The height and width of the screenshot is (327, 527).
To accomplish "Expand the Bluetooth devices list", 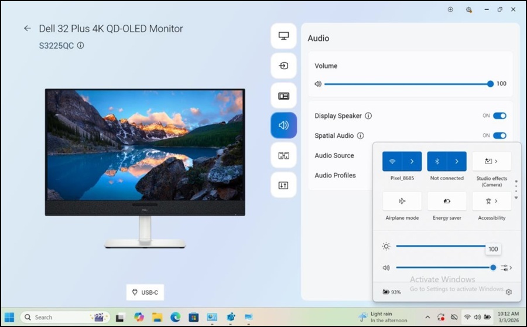I will [457, 162].
